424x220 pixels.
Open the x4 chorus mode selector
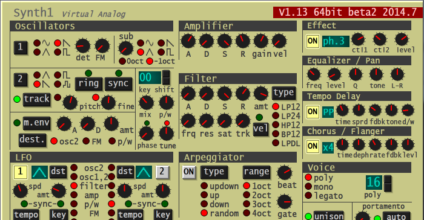[x=328, y=147]
